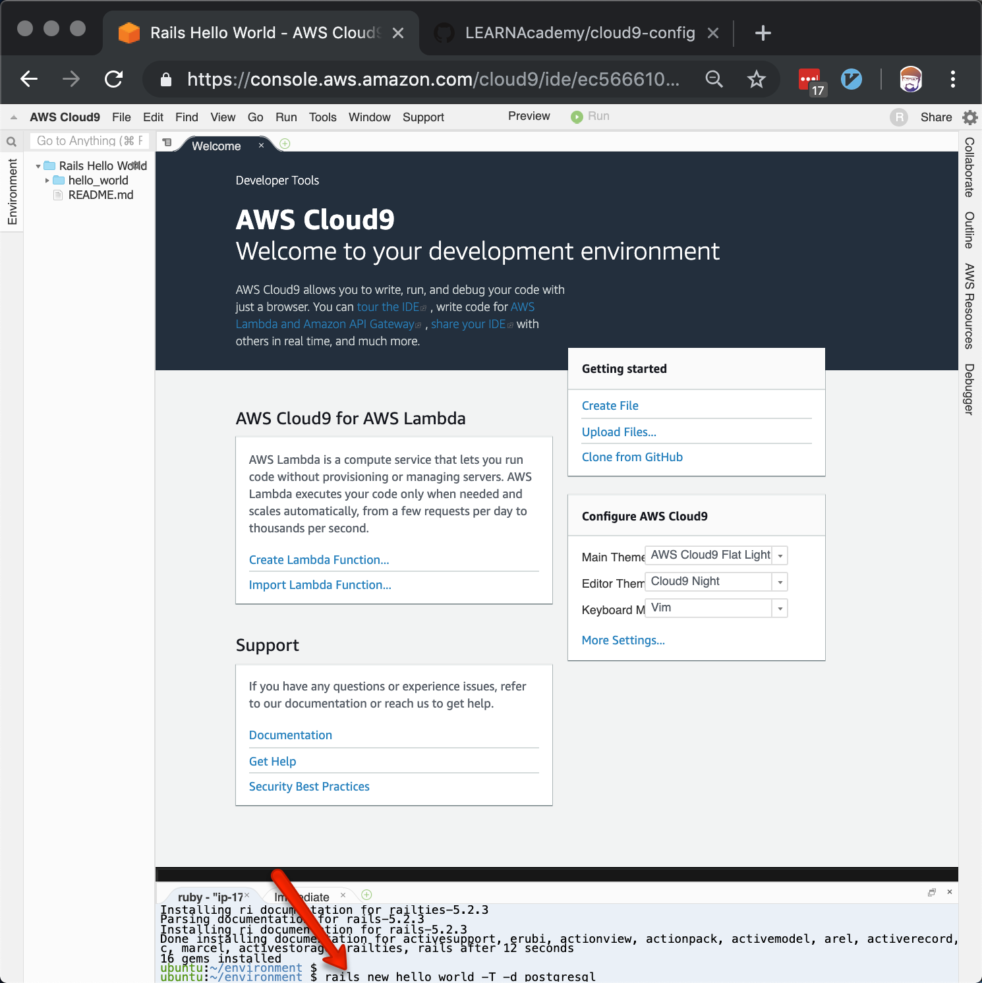Click Create File link
982x983 pixels.
[x=610, y=406]
